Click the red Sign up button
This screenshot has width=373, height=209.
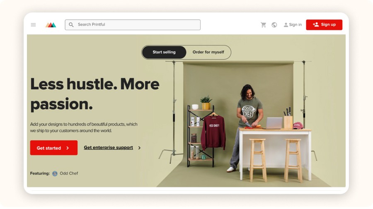tap(324, 25)
